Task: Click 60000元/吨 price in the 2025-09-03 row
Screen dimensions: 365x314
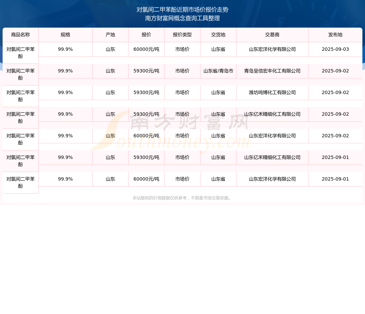Action: click(147, 49)
